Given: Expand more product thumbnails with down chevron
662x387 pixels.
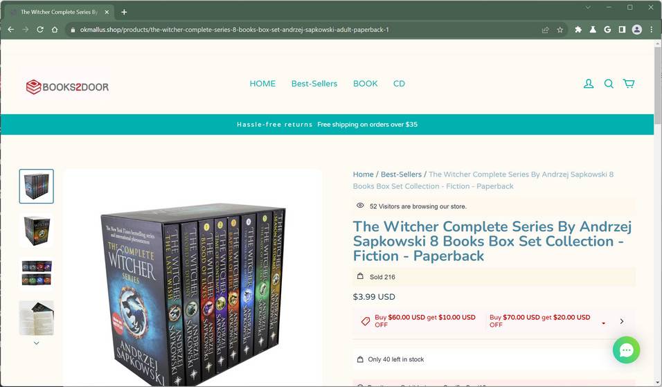Looking at the screenshot, I should [x=36, y=343].
